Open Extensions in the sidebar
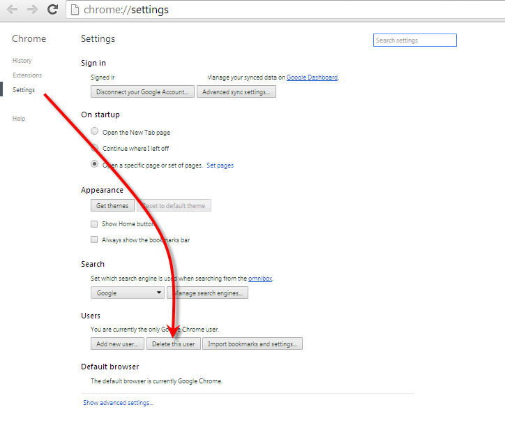Viewport: 505px width, 428px height. pos(27,75)
